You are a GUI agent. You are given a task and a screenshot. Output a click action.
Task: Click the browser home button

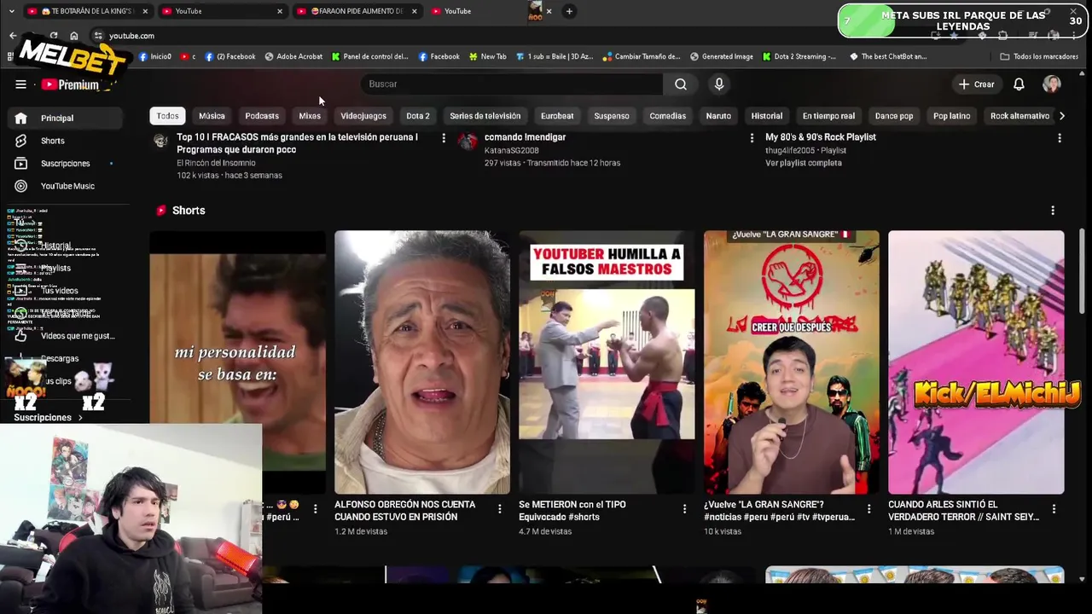point(74,36)
